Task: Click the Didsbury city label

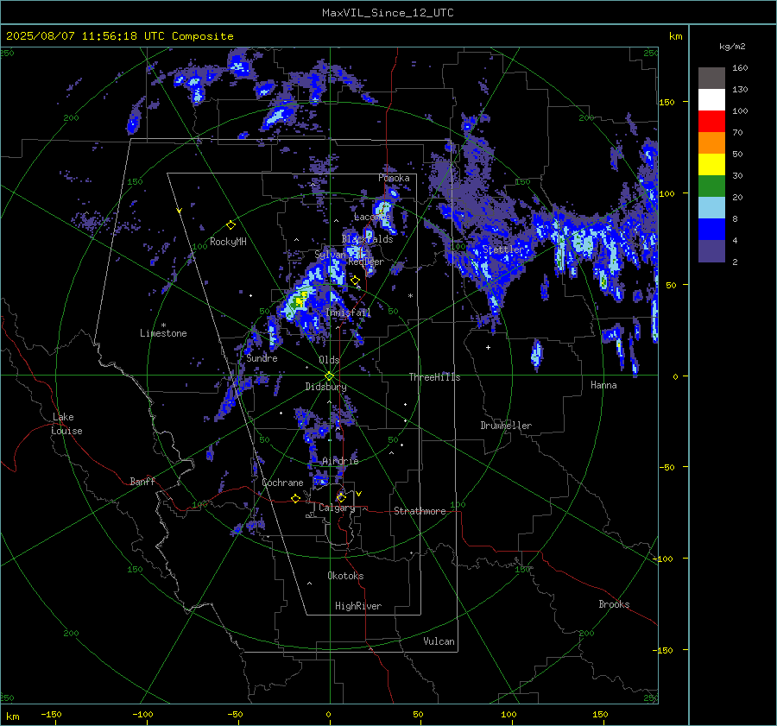Action: pyautogui.click(x=325, y=387)
